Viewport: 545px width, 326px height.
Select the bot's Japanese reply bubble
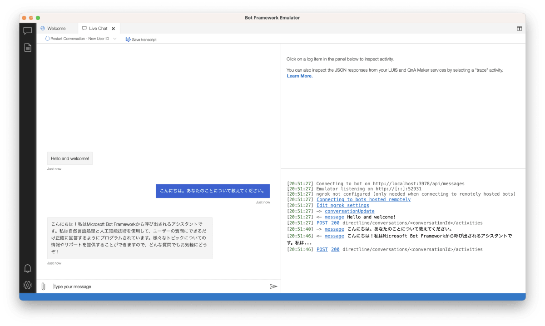click(x=130, y=238)
